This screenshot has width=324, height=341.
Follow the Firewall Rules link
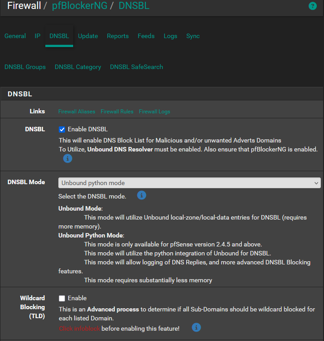(x=117, y=112)
